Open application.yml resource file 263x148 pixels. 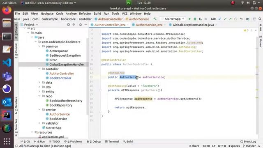click(53, 137)
